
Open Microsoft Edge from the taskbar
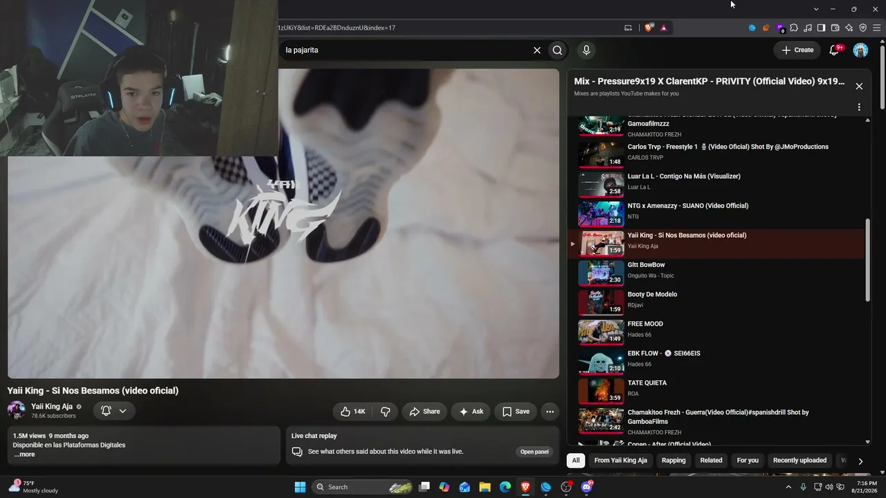click(x=505, y=487)
